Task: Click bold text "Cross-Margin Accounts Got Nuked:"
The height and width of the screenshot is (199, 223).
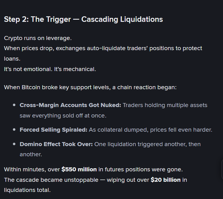Action: click(x=70, y=105)
